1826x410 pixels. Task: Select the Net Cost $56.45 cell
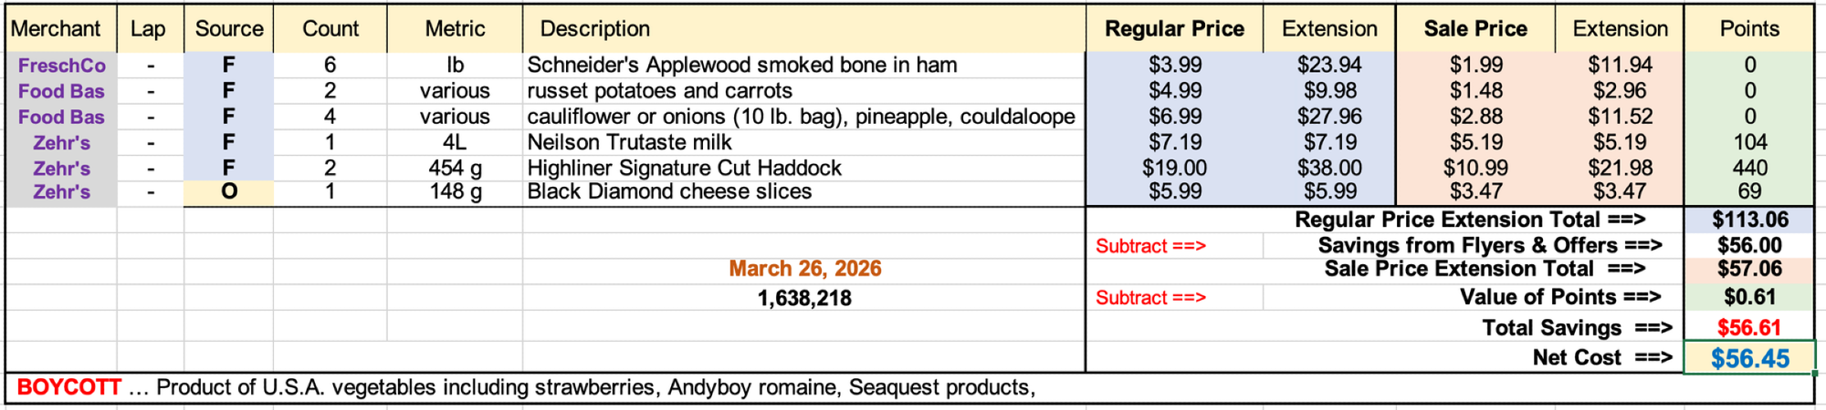1748,358
